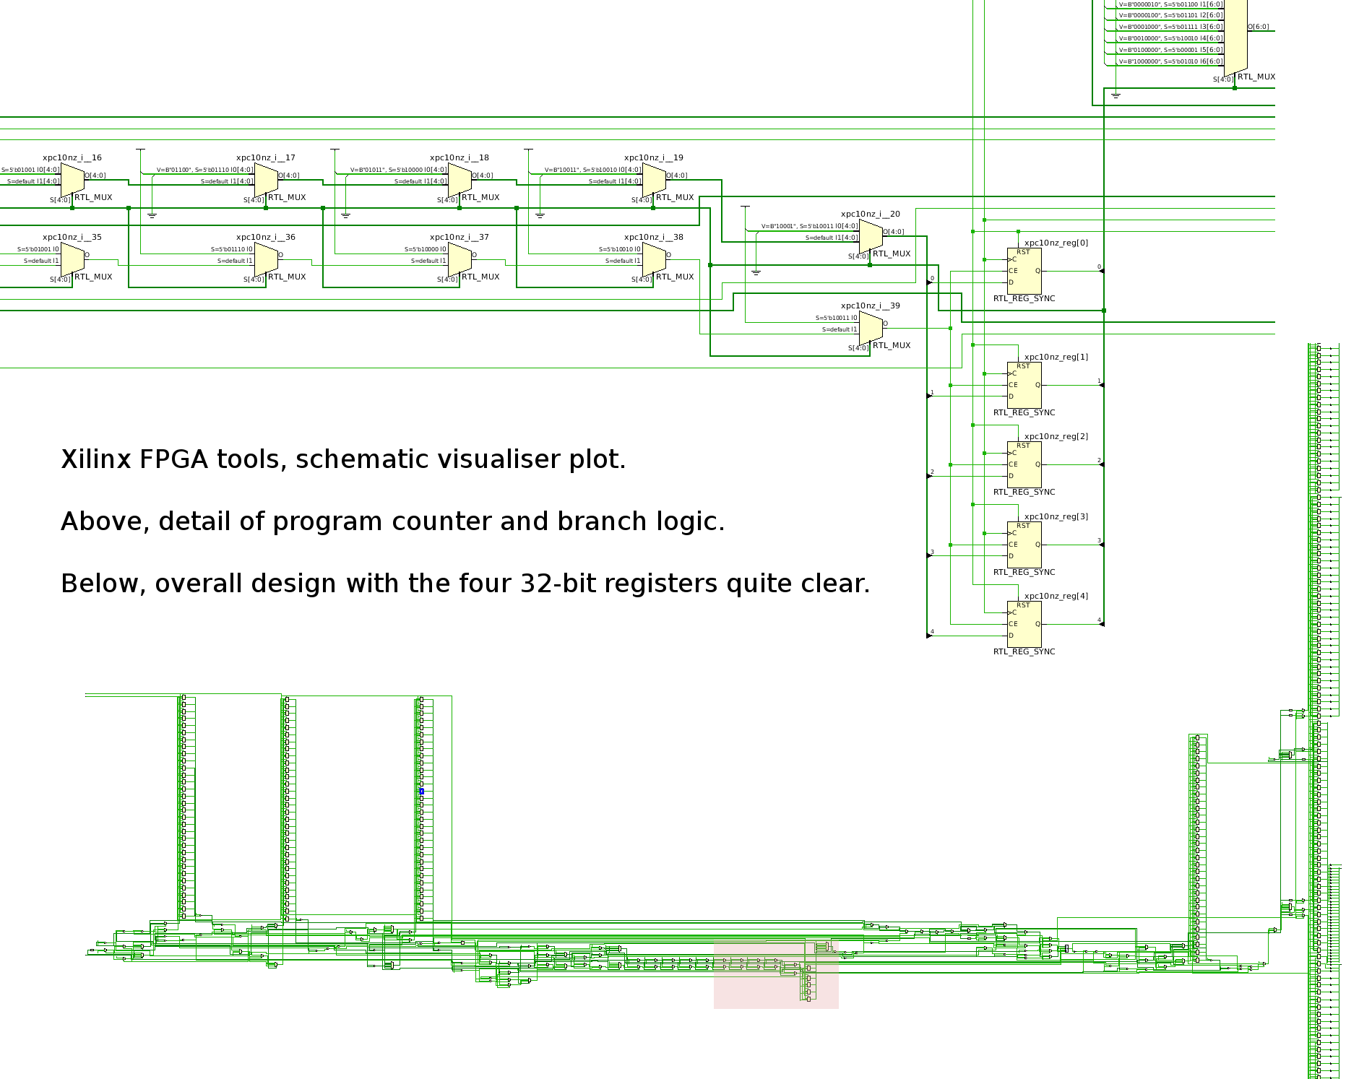
Task: Select the xpc10nz_i__36 RTL_MUX block
Action: pos(266,259)
